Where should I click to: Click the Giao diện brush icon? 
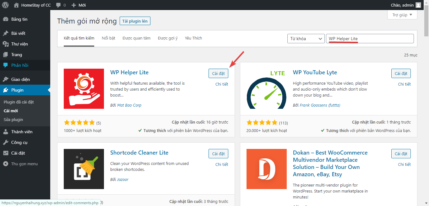[6, 79]
